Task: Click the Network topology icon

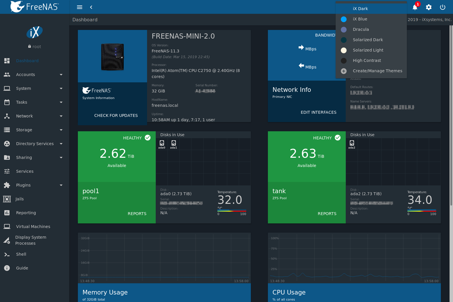Action: coord(7,116)
